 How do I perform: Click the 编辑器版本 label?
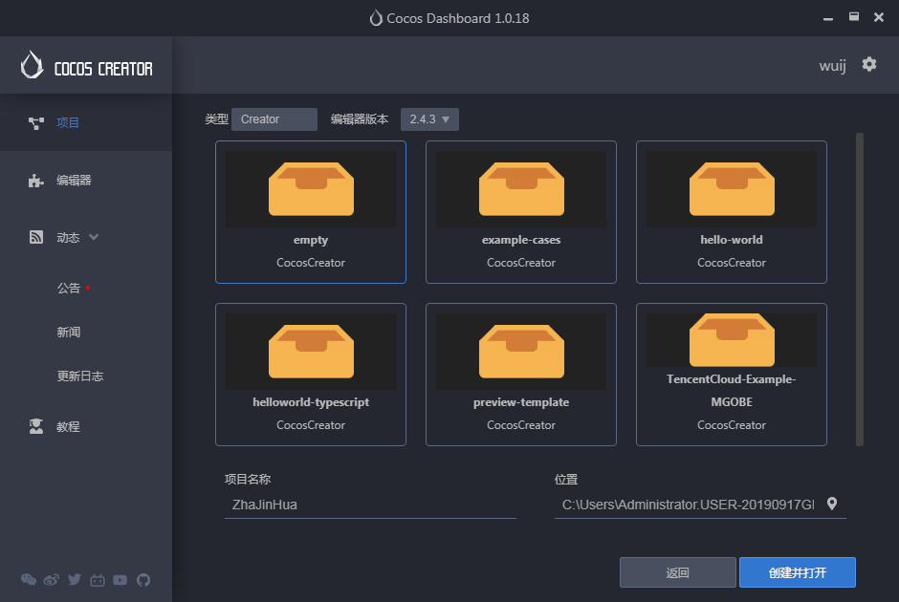point(360,119)
